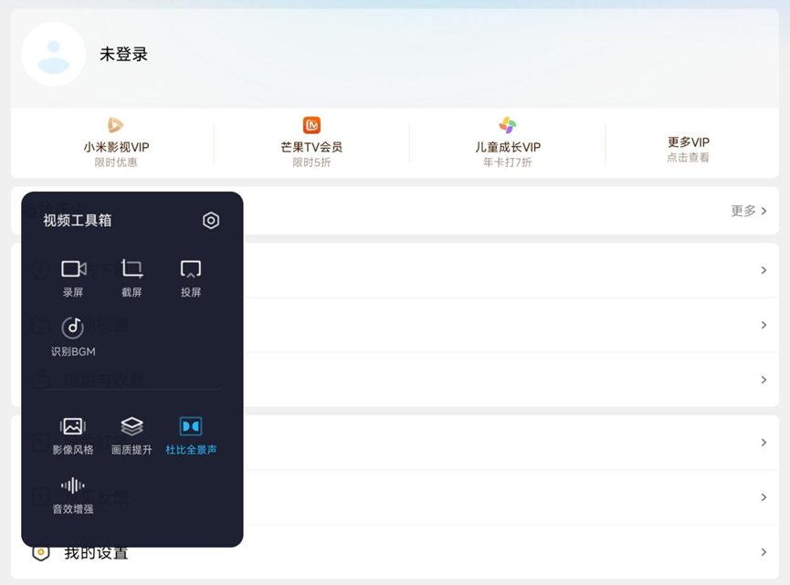Open 儿童成长VIP membership section

click(x=508, y=142)
